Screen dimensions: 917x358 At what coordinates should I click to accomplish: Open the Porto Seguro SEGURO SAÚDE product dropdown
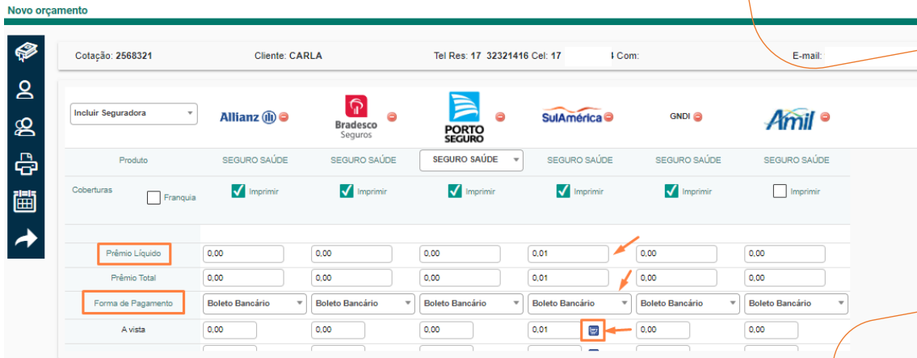[471, 160]
